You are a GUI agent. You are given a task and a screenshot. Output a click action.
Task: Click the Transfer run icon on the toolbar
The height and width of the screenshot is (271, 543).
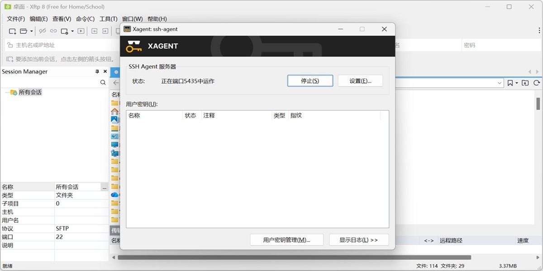click(82, 31)
